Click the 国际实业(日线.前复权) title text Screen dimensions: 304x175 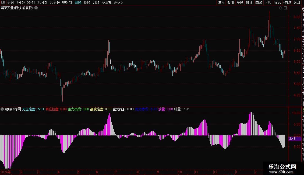pos(17,8)
